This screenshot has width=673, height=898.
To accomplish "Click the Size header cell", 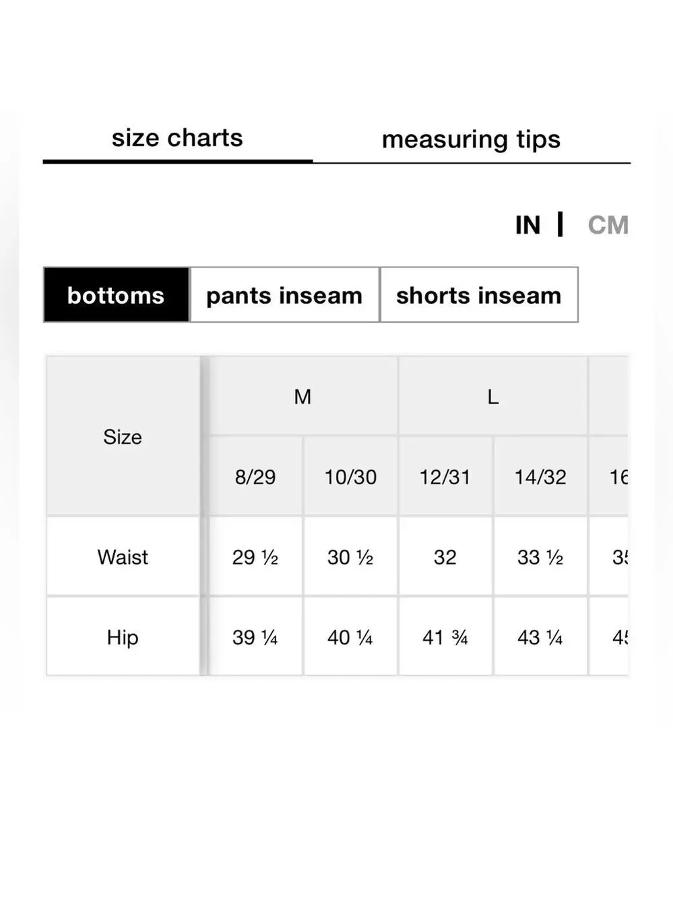I will (123, 437).
